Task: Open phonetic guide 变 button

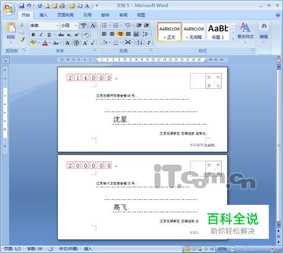Action: tap(83, 25)
